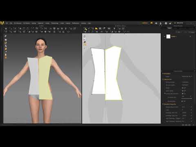Click the round settings icon in top bar

[x=166, y=23]
